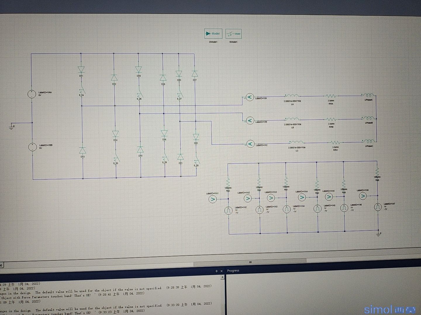This screenshot has height=315, width=421.
Task: Select the ground symbol left of sources
Action: pos(12,127)
